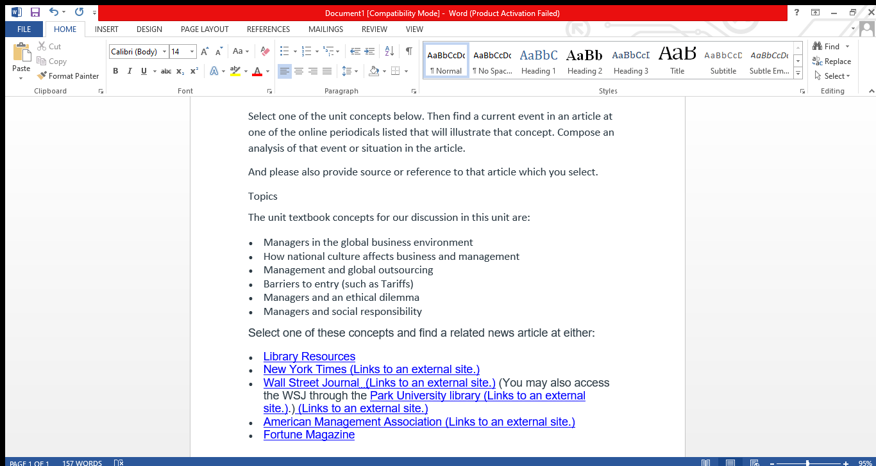Apply subscript formatting
The image size is (876, 466).
click(180, 72)
